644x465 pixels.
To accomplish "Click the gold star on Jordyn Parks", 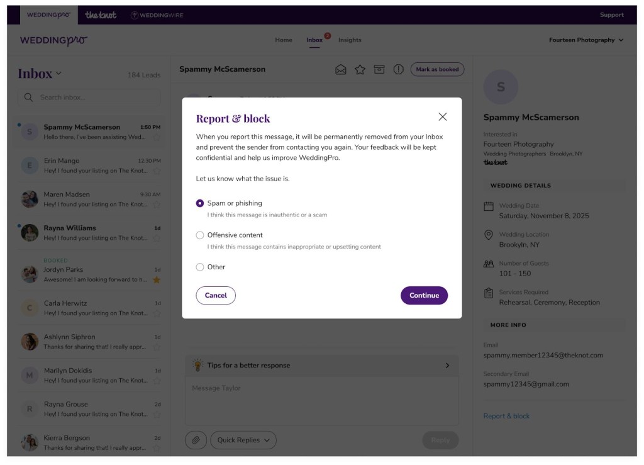I will pos(157,280).
